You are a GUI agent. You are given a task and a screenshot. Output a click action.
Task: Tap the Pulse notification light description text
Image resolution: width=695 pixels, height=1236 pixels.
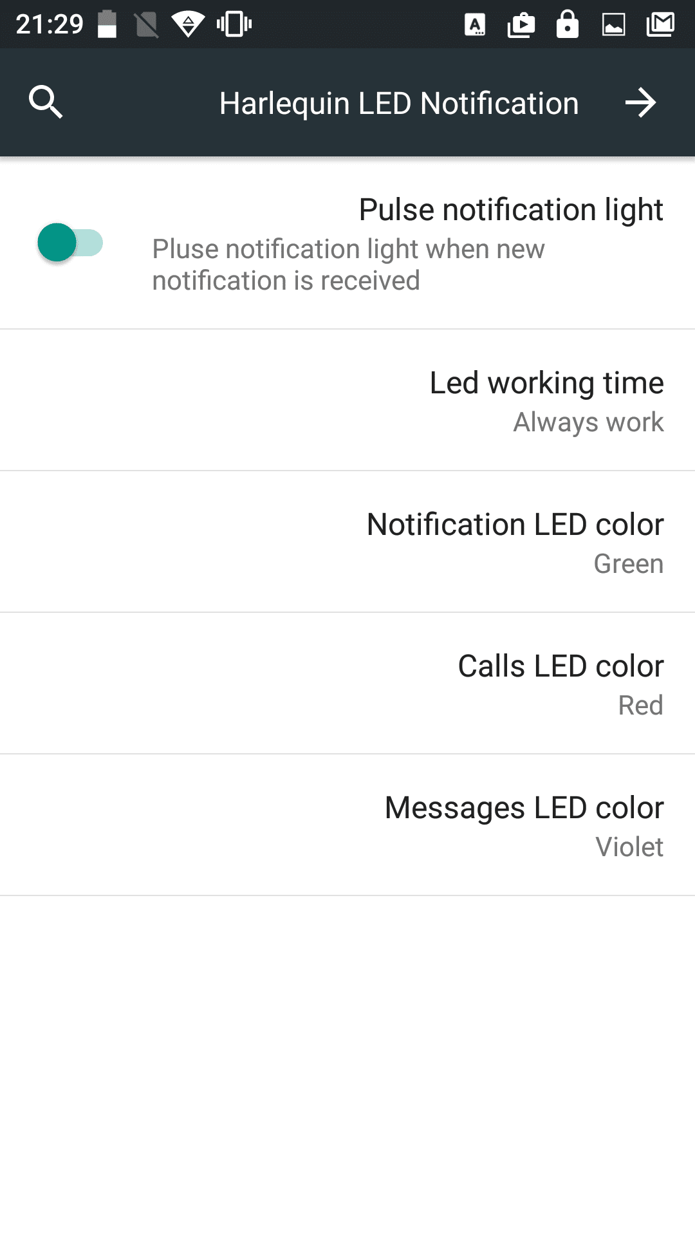[x=348, y=265]
